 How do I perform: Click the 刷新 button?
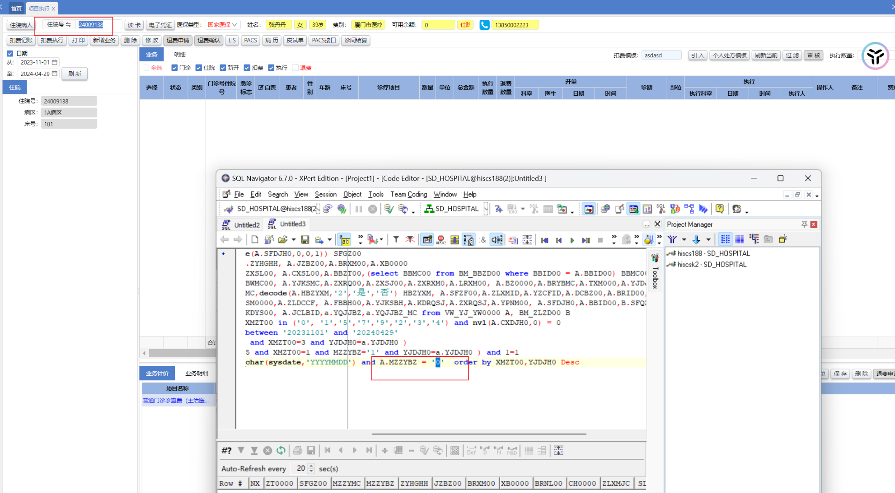(75, 74)
